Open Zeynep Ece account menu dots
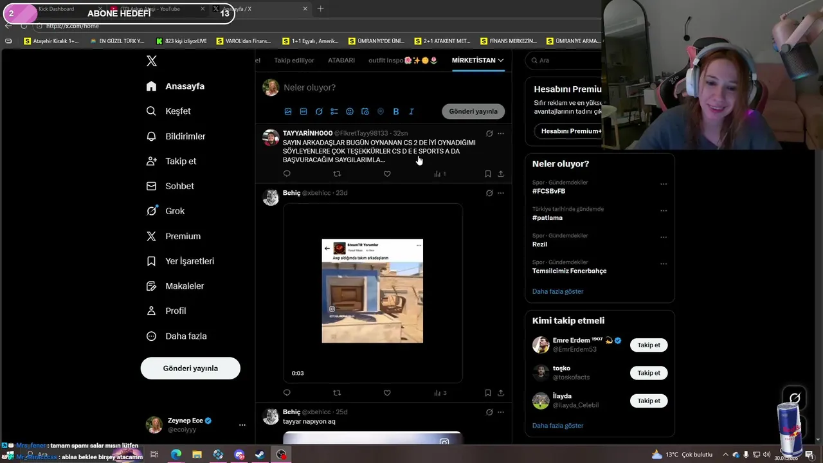 (x=242, y=425)
